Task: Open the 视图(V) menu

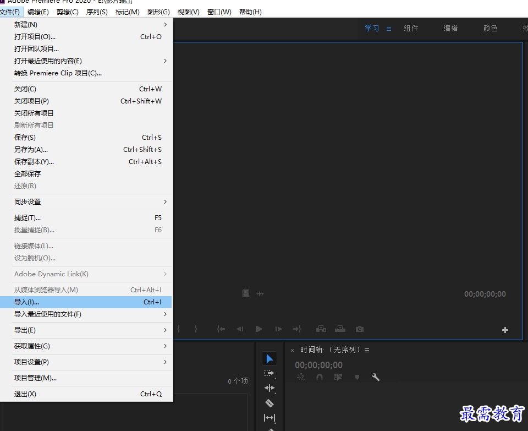Action: pyautogui.click(x=188, y=12)
